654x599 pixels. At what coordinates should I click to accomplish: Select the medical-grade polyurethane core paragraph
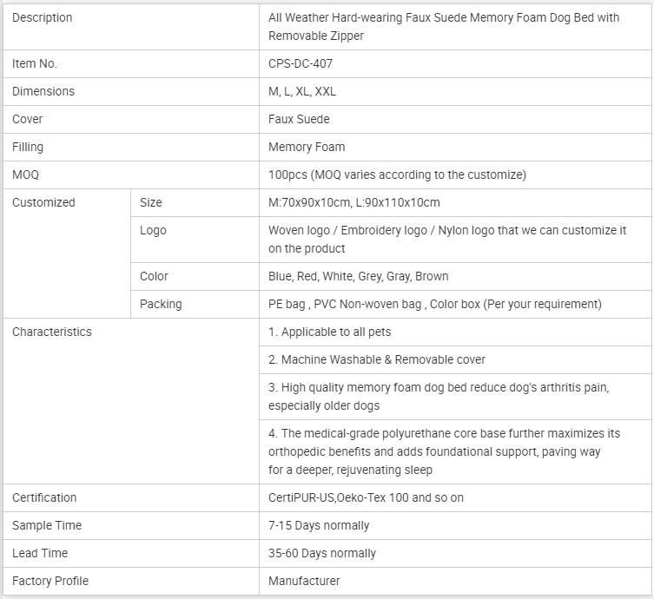coord(444,451)
